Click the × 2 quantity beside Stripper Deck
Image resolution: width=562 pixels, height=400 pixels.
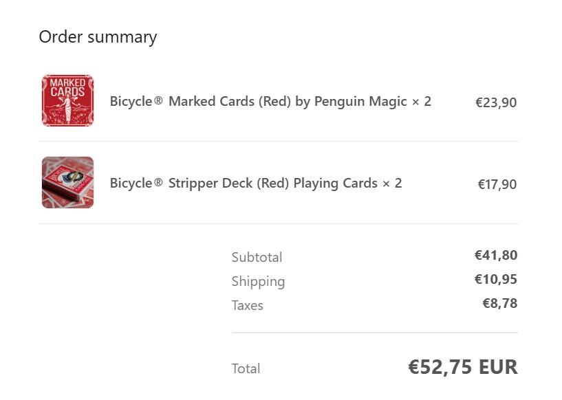(392, 184)
